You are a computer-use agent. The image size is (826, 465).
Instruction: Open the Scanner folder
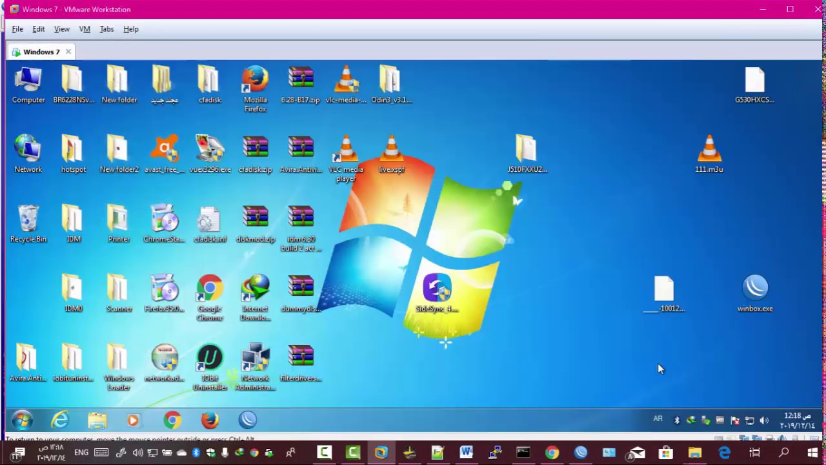pyautogui.click(x=119, y=293)
